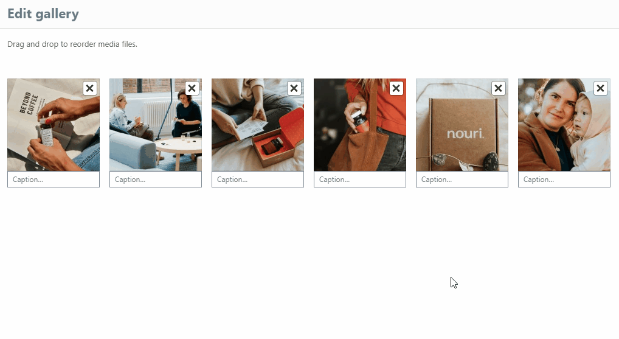Remove the mother and baby photo

pos(600,88)
